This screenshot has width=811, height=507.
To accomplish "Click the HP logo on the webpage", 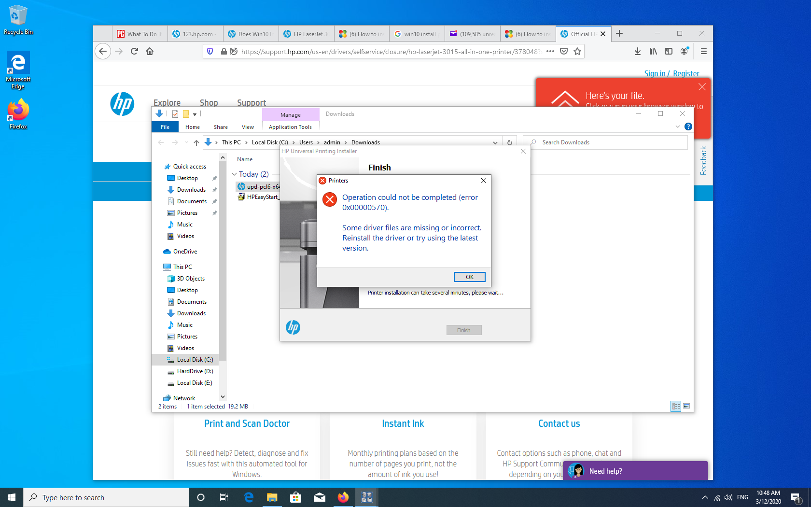I will [x=122, y=104].
